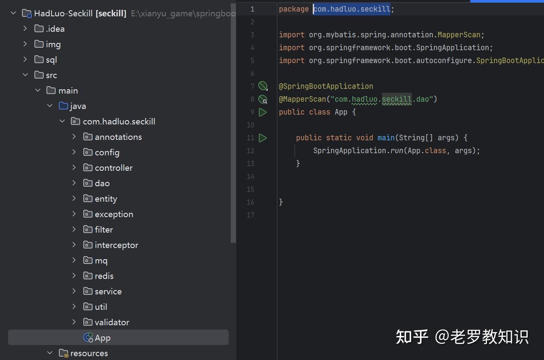
Task: Click the MapperScan import reference
Action: pos(459,35)
